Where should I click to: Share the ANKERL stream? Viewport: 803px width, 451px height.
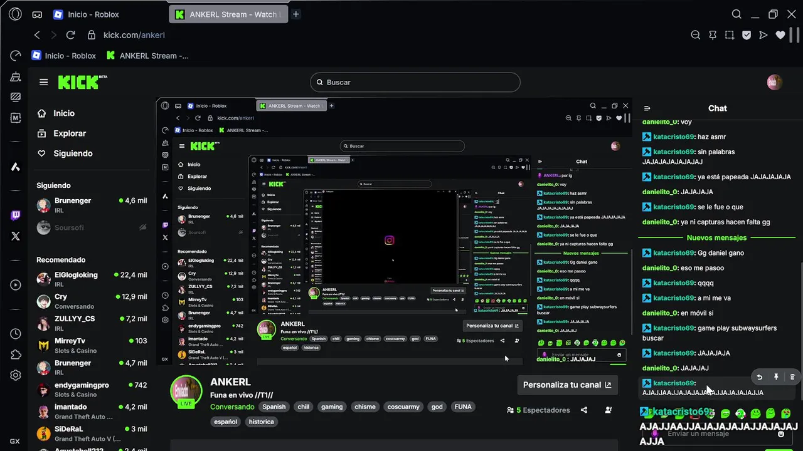coord(584,410)
